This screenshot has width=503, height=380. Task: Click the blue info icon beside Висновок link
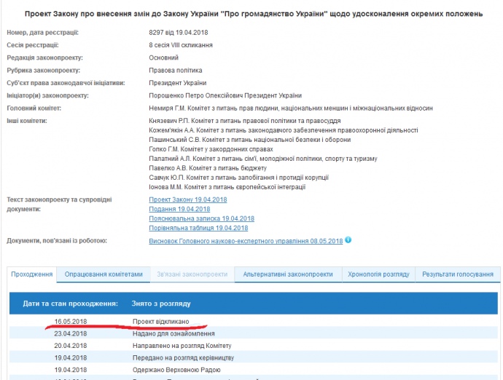348,240
